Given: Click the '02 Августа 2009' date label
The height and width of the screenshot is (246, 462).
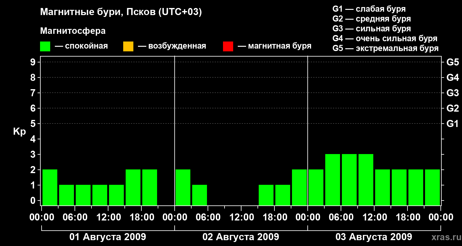Looking at the screenshot, I should (241, 237).
